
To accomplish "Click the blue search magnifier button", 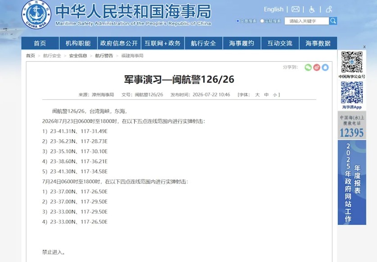I will (x=333, y=21).
